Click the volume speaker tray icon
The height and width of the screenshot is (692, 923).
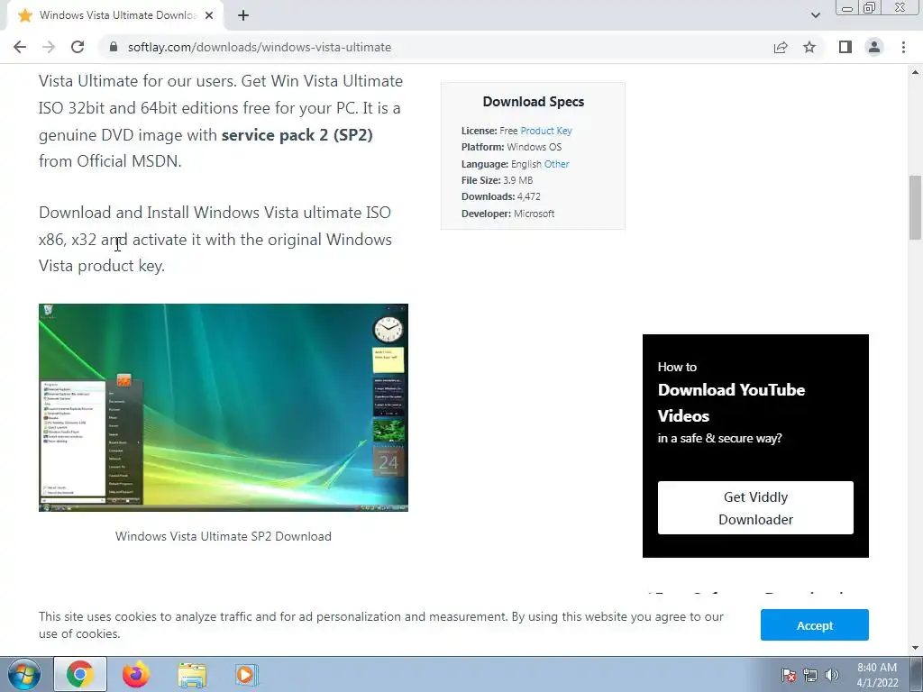(x=832, y=675)
